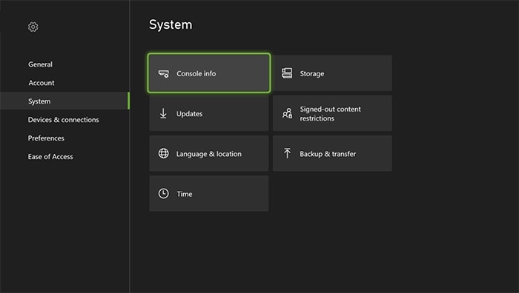Open Devices & connections settings
The width and height of the screenshot is (519, 293).
(x=63, y=120)
